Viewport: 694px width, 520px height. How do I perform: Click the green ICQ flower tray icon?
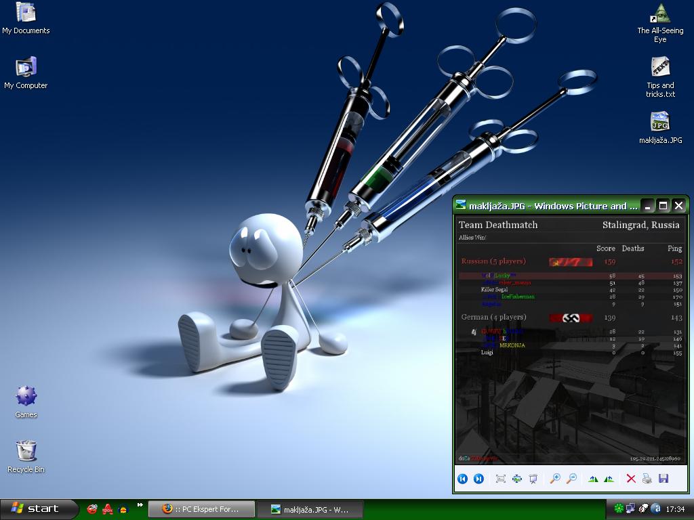click(618, 508)
